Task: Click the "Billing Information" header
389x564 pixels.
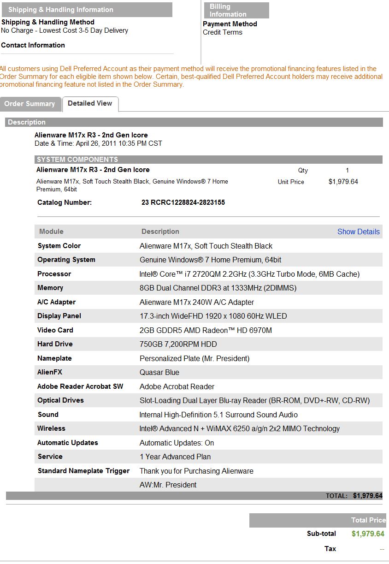Action: (236, 10)
